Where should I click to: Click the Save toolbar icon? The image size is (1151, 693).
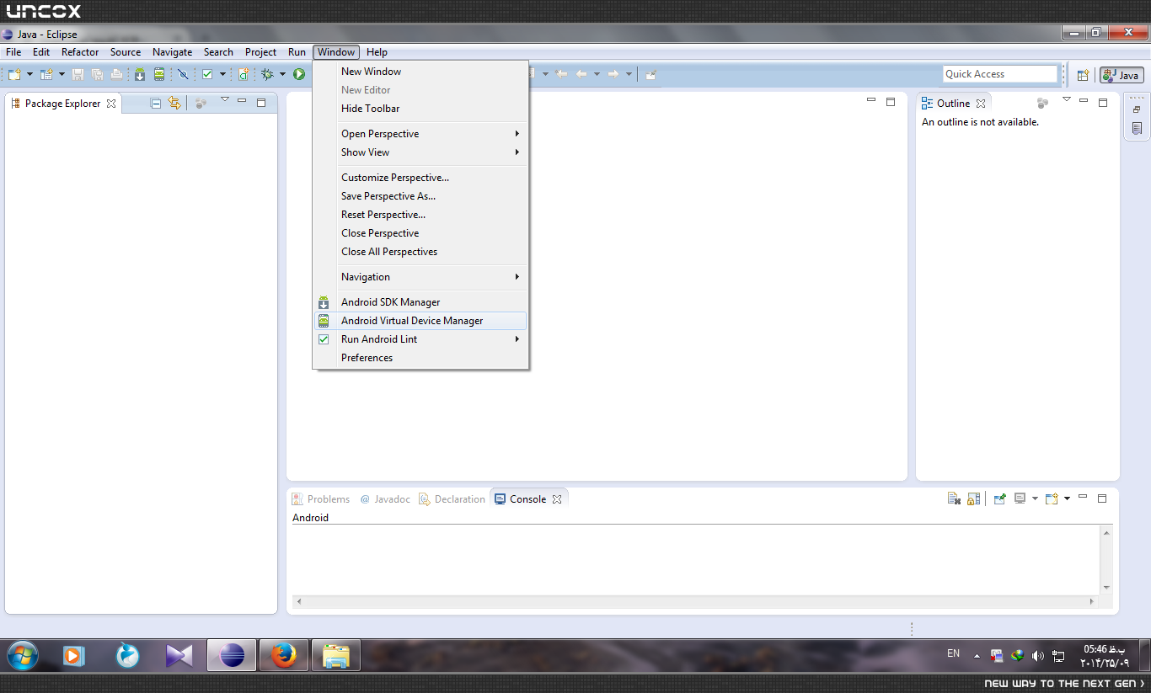(78, 74)
